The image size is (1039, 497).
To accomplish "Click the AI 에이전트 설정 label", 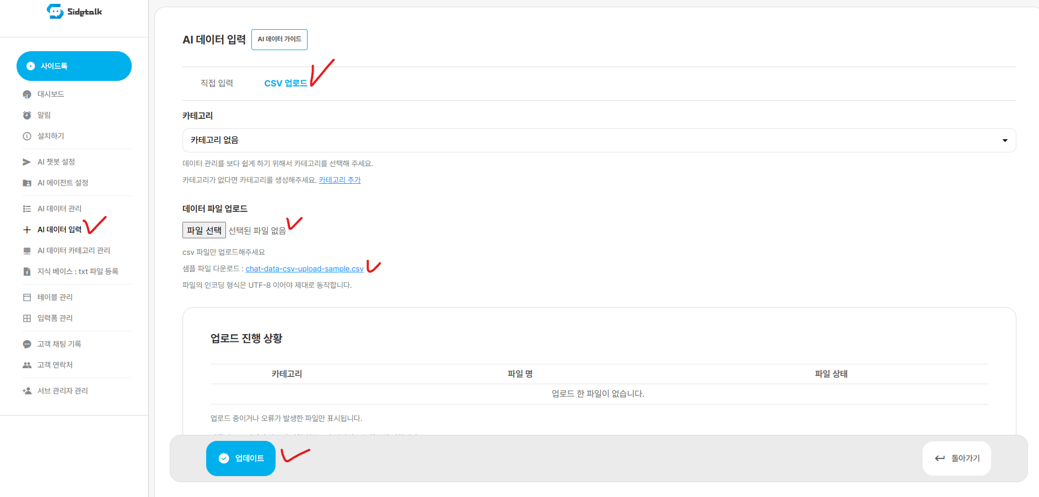I will [63, 183].
